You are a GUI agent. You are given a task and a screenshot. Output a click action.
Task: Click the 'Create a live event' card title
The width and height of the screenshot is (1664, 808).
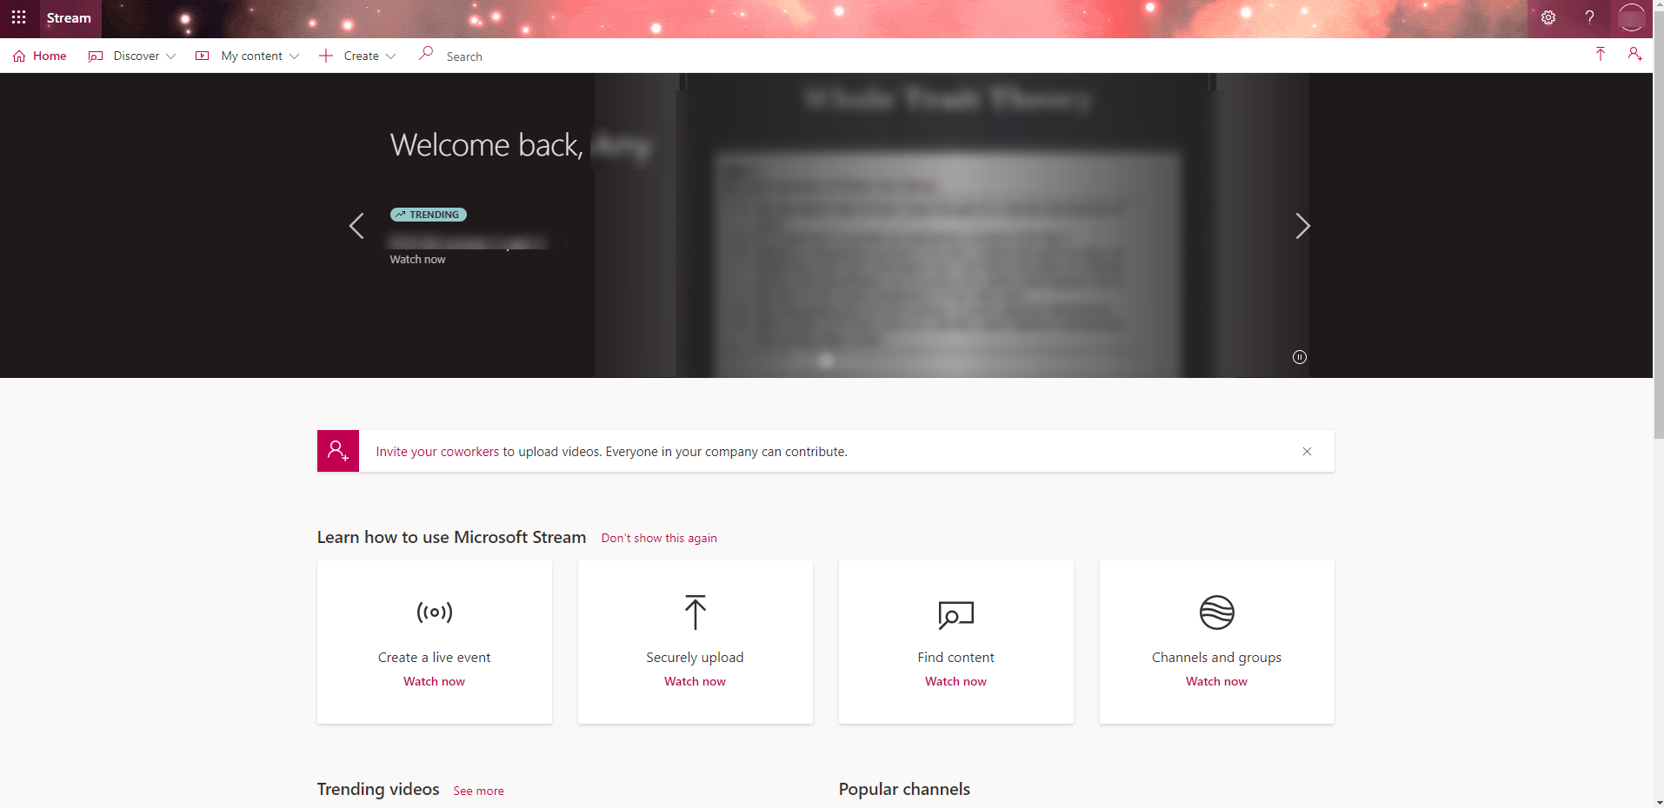[435, 658]
